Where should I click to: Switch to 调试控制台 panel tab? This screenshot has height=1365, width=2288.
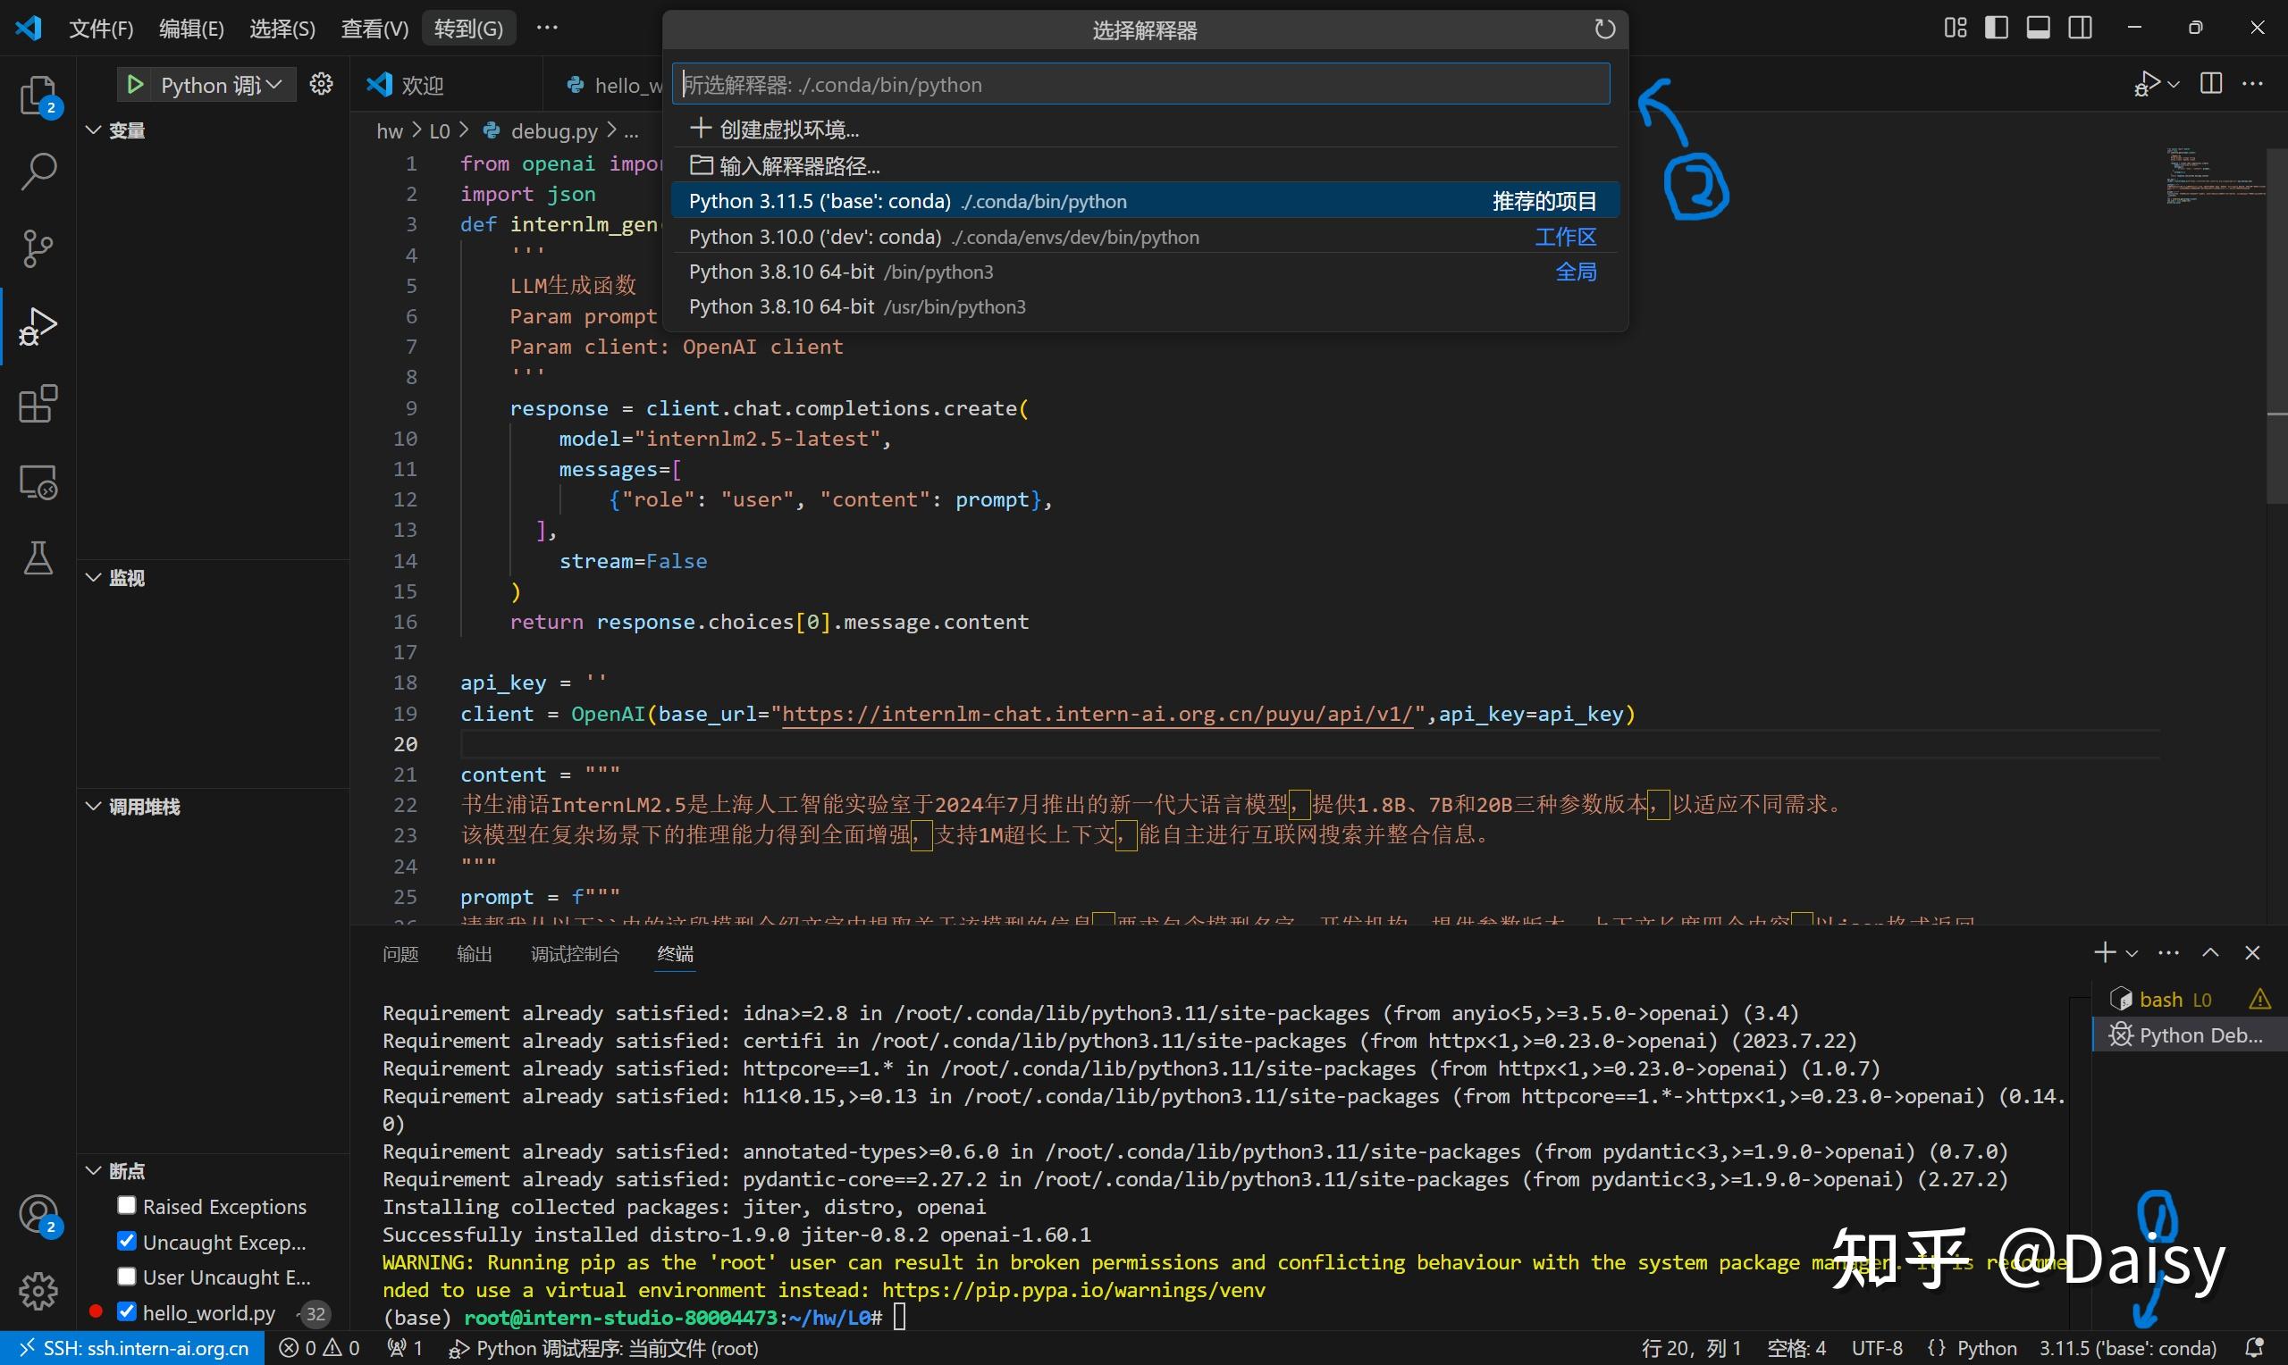tap(574, 954)
